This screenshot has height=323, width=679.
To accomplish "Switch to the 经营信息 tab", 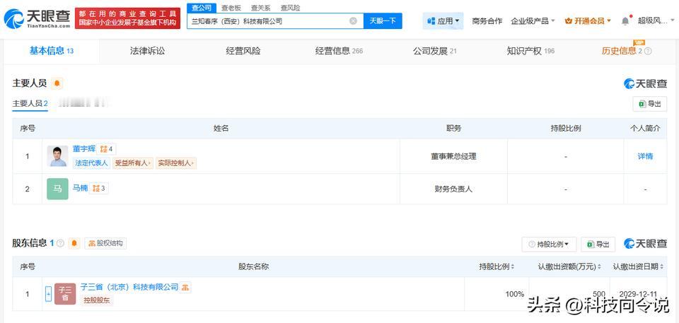I will point(339,51).
